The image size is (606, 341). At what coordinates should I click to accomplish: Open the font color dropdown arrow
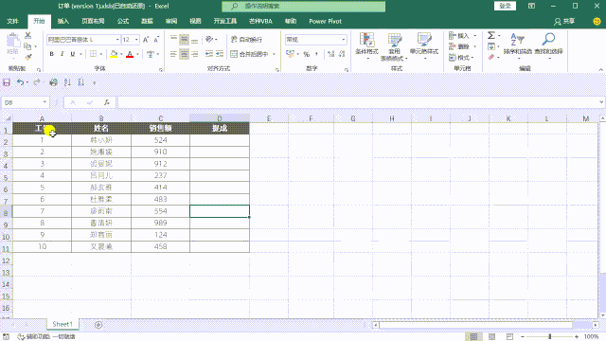pyautogui.click(x=137, y=54)
